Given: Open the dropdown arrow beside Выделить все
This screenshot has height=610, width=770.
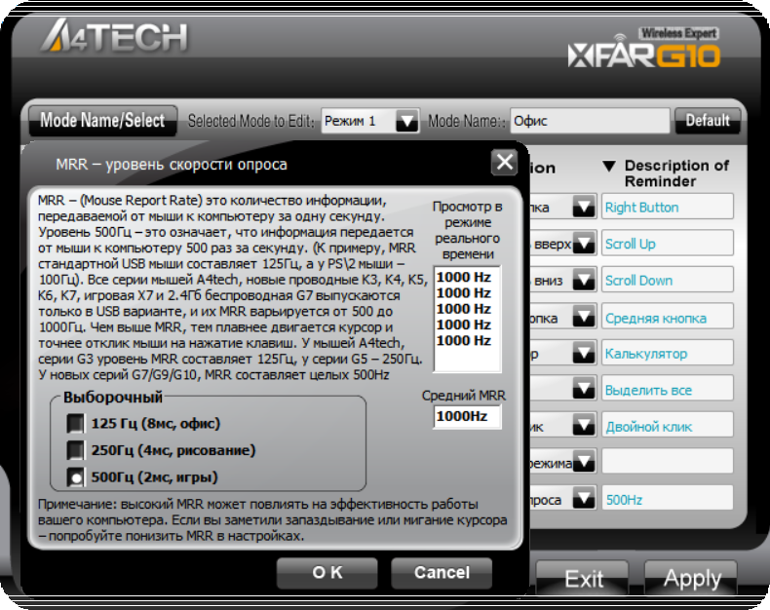Looking at the screenshot, I should coord(584,390).
